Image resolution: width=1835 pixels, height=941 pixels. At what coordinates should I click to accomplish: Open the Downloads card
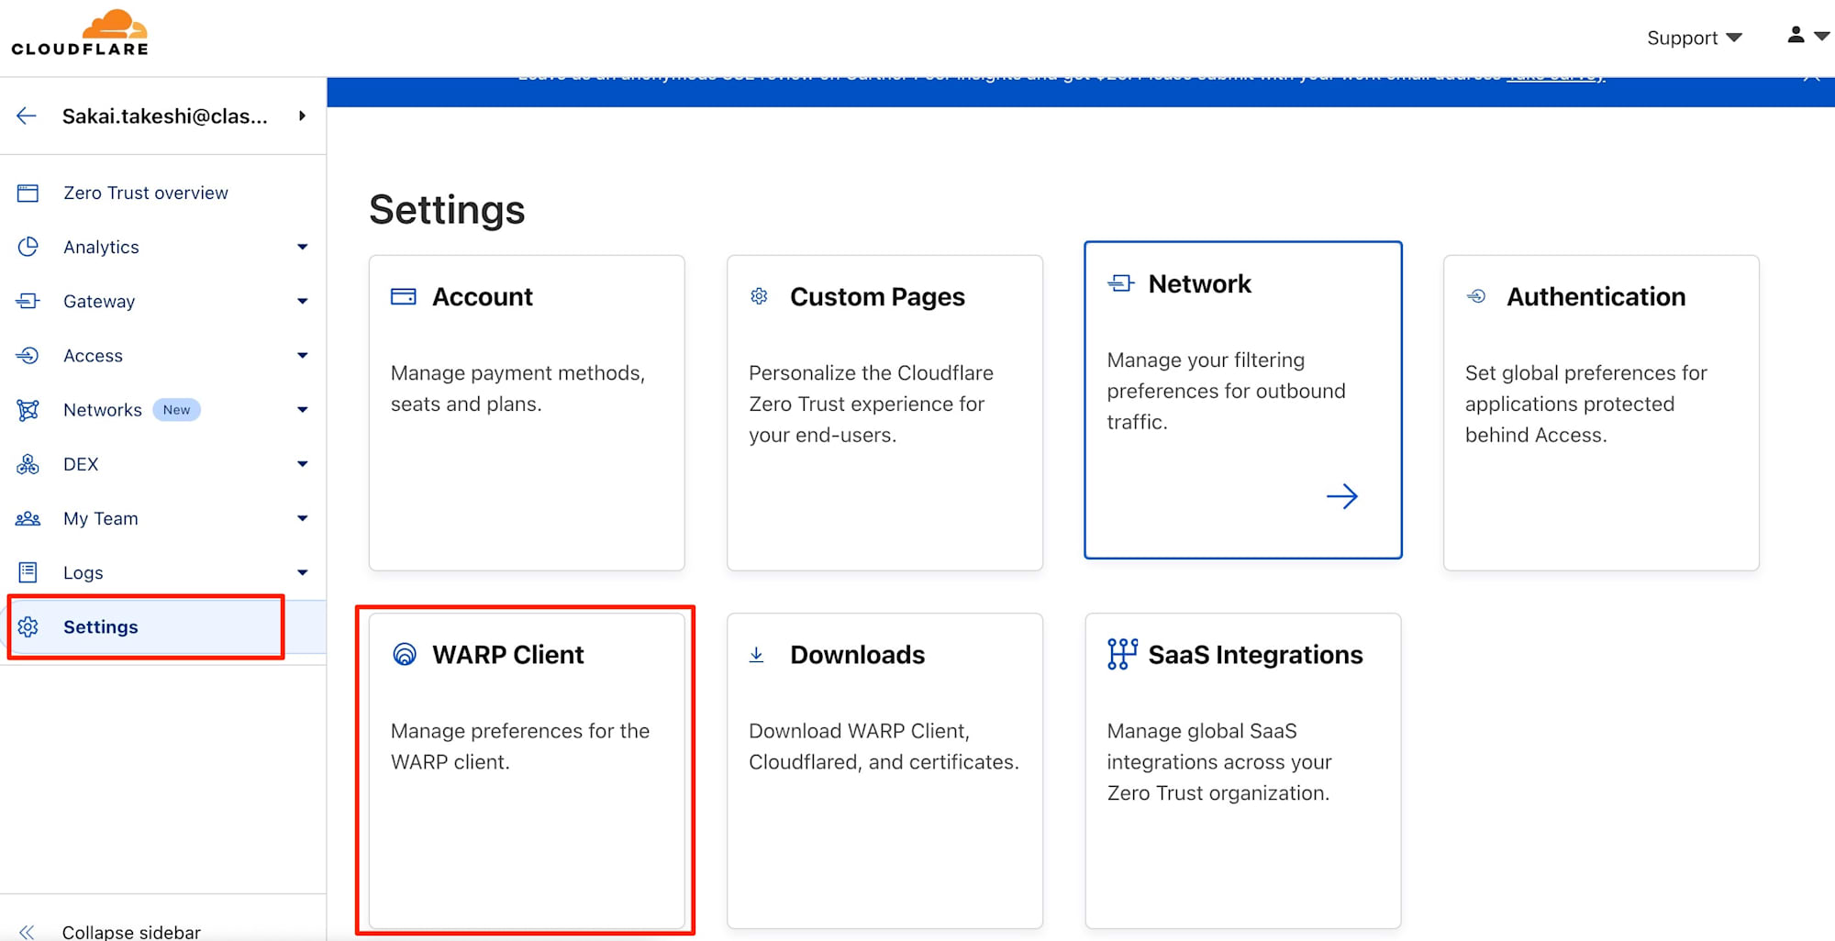pos(884,770)
